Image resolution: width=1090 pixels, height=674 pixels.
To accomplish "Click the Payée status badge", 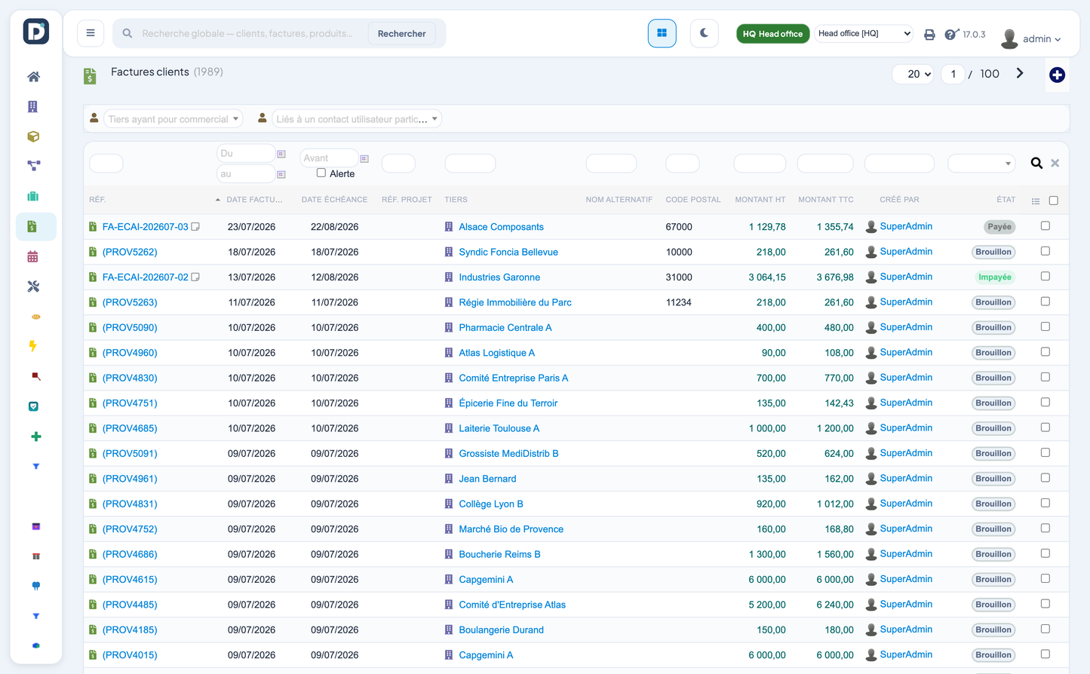I will [x=999, y=226].
